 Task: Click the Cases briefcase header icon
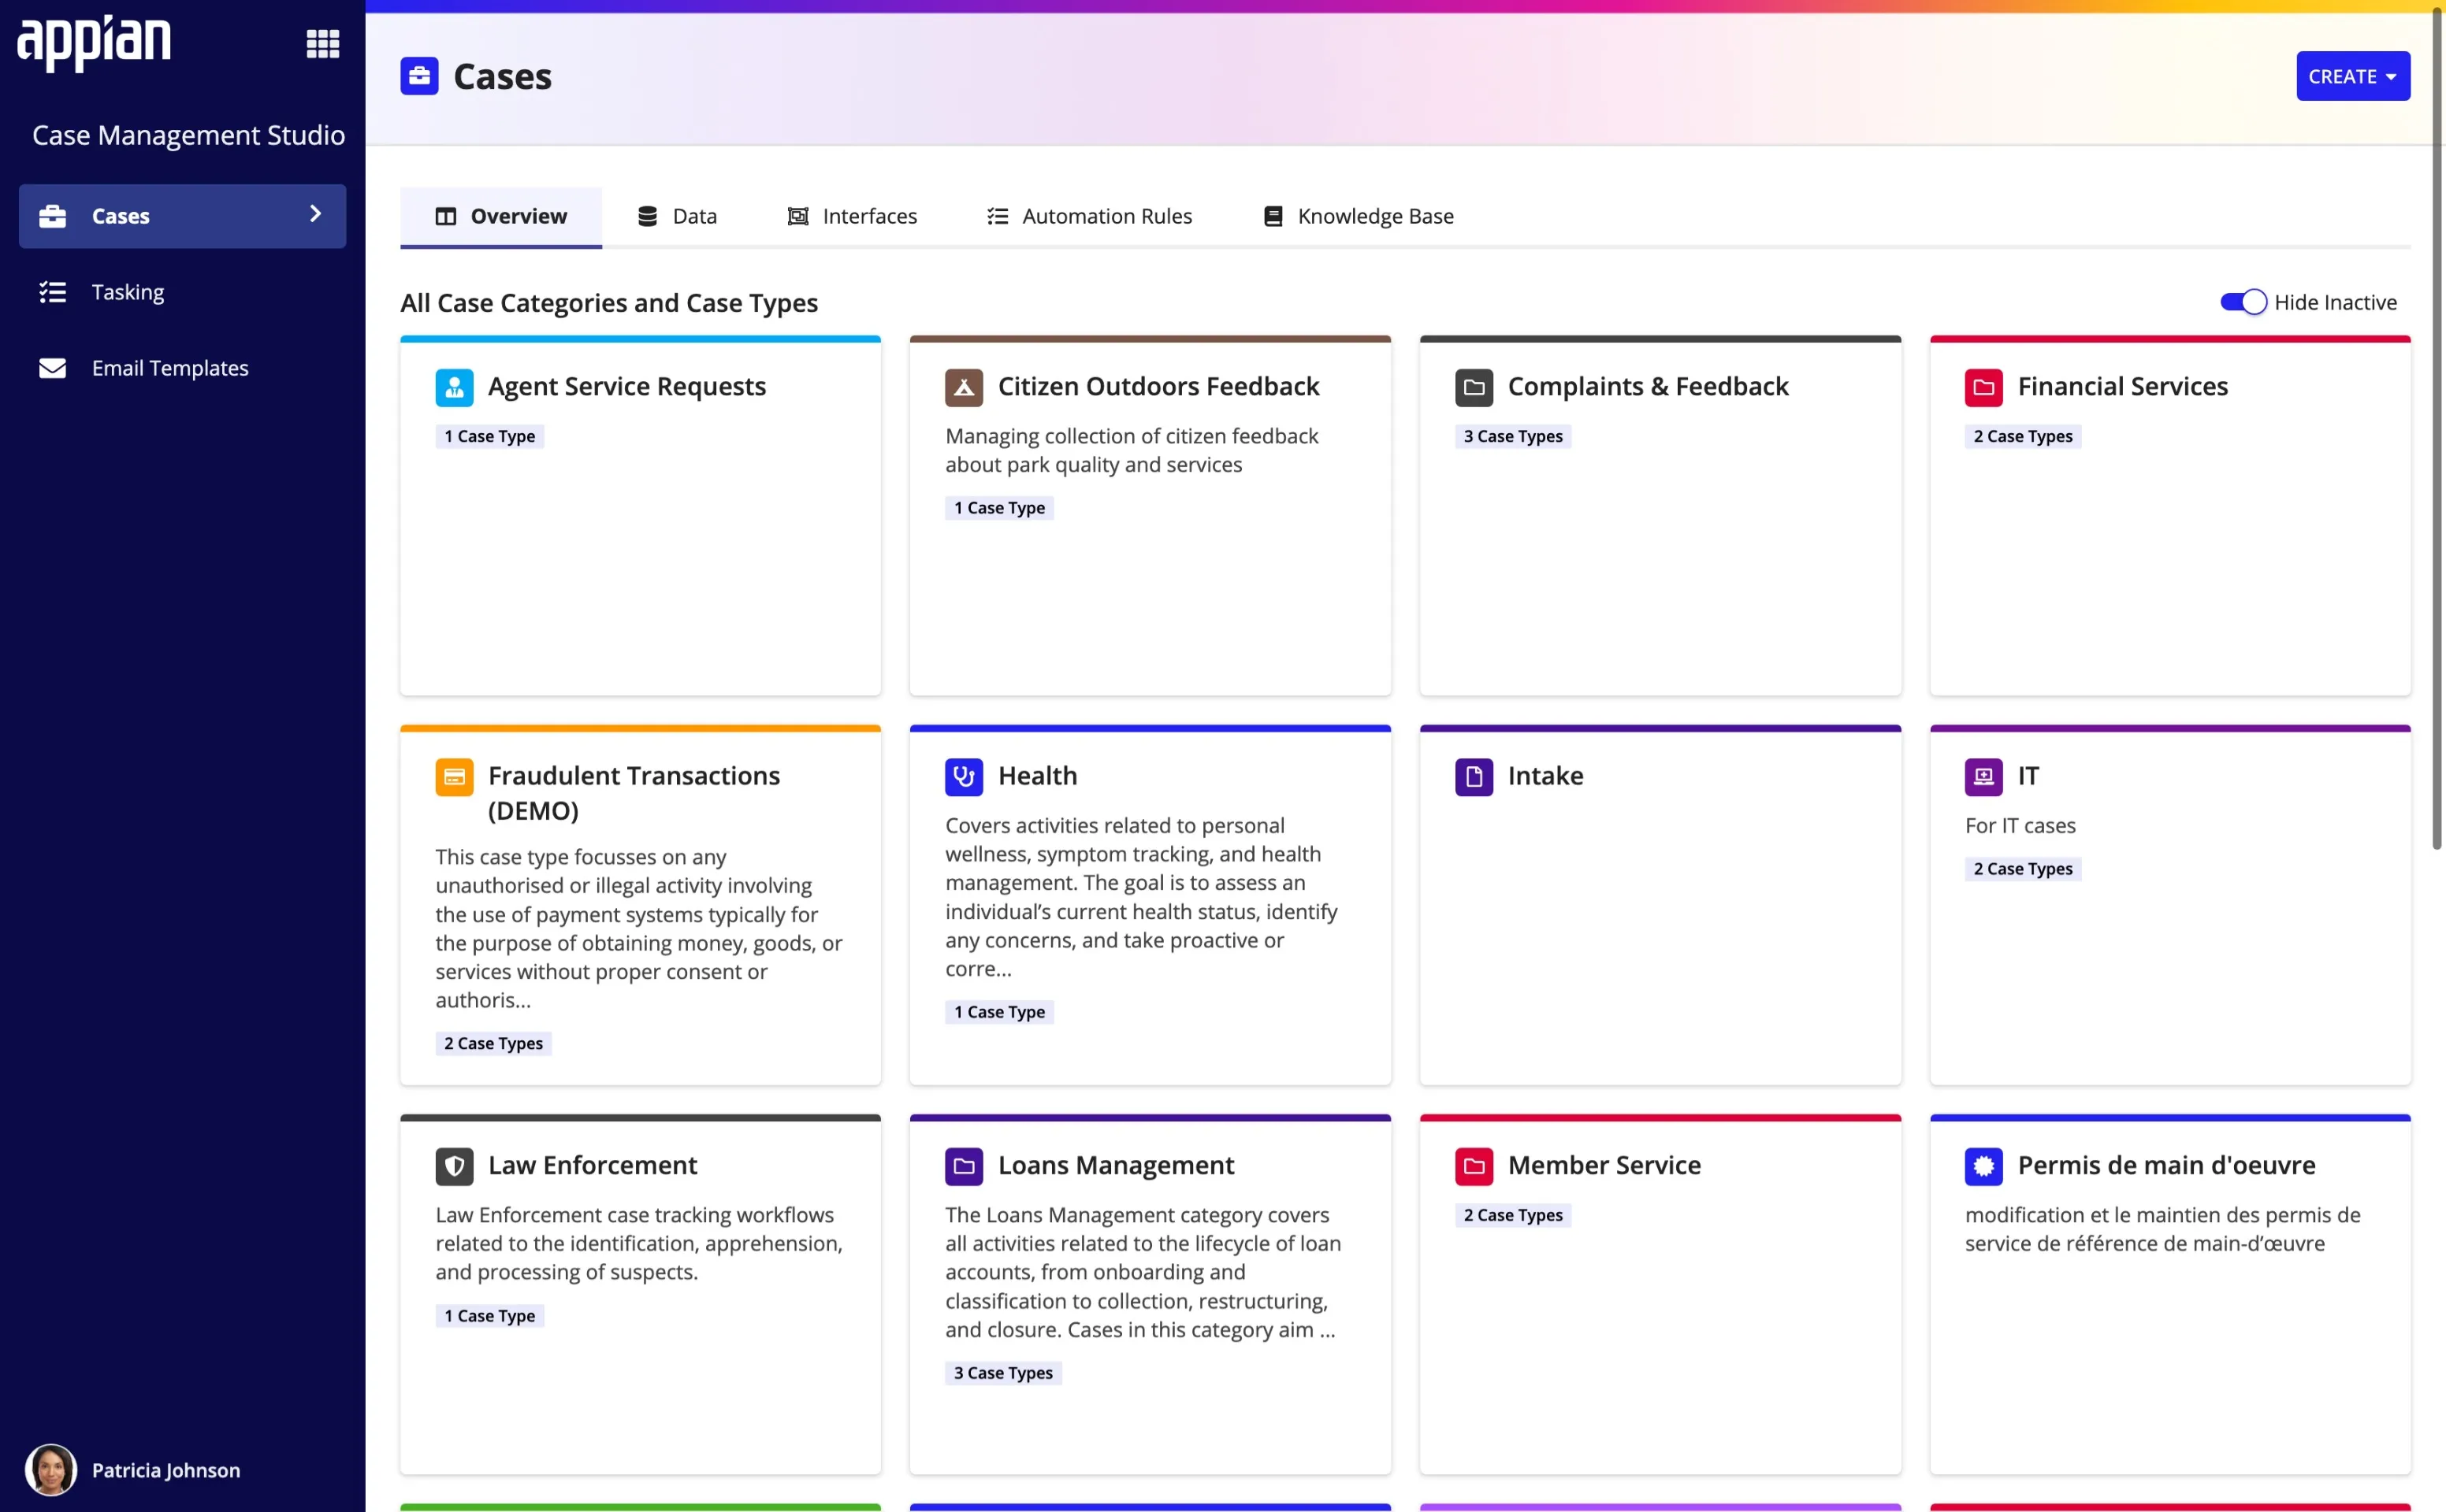click(419, 76)
